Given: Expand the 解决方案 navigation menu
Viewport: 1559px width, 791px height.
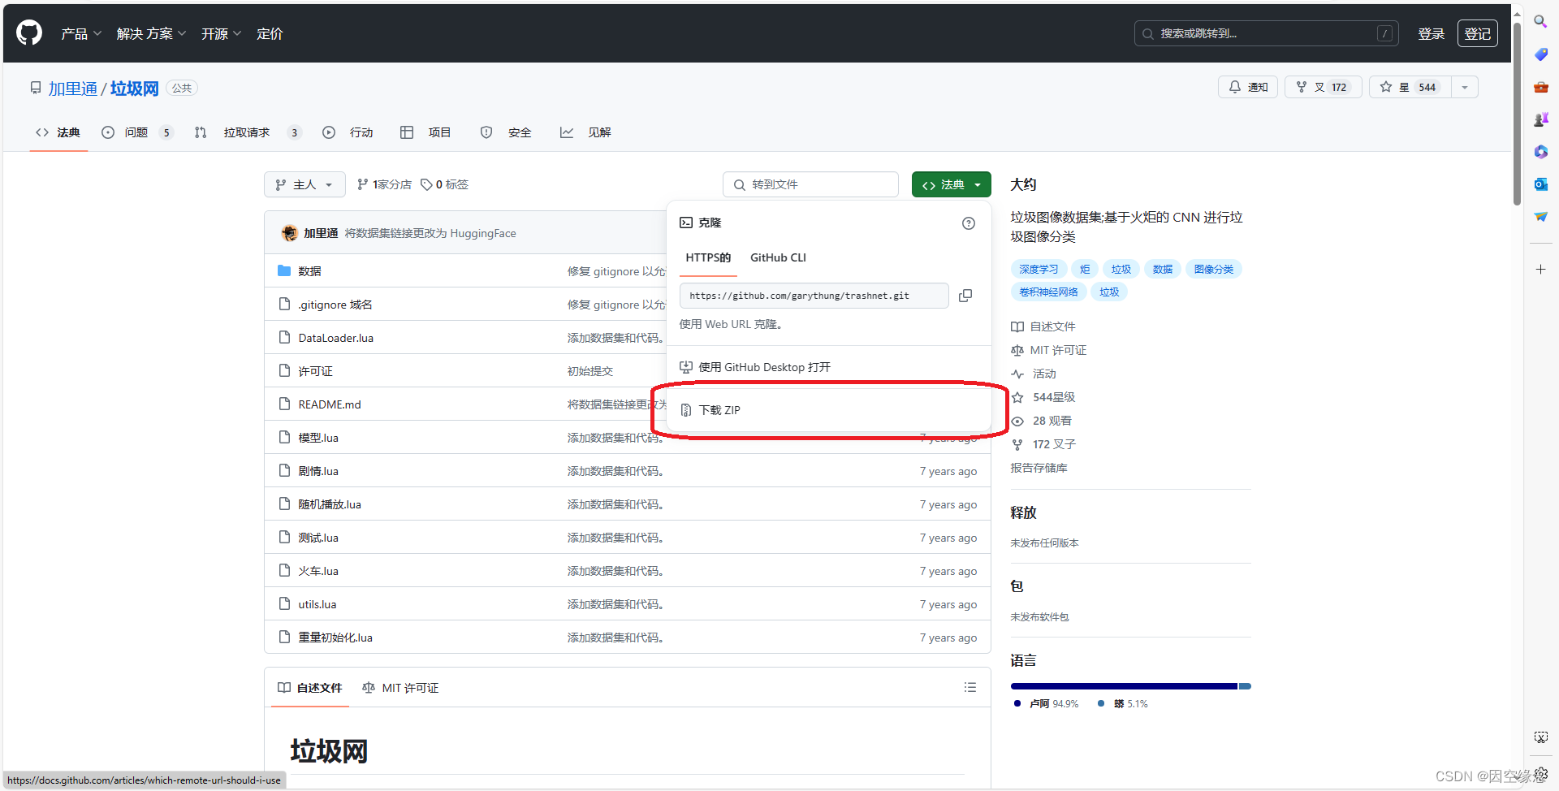Looking at the screenshot, I should (152, 33).
